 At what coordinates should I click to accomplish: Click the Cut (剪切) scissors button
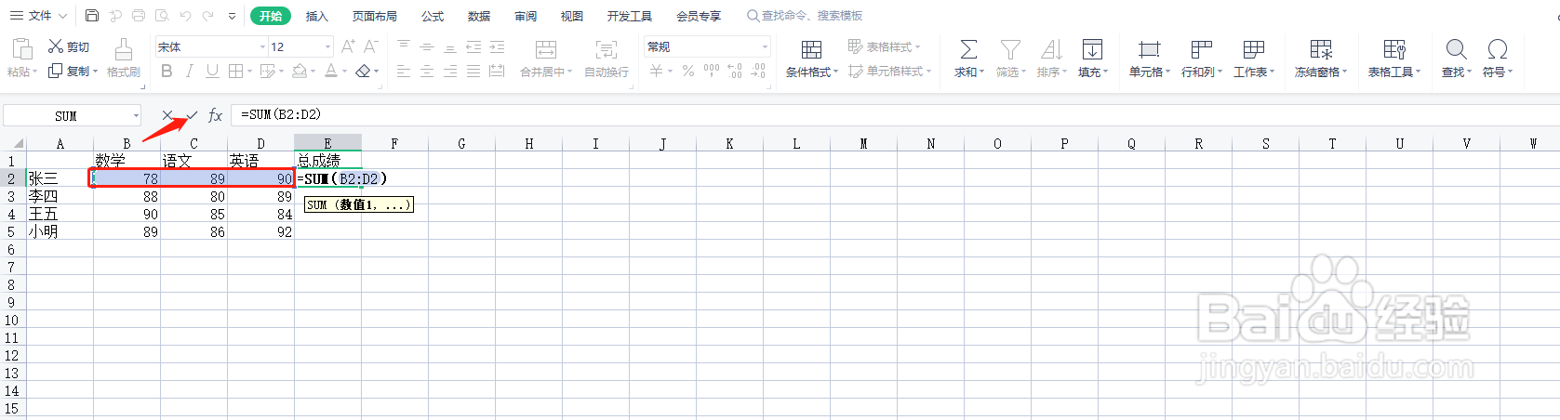point(69,46)
